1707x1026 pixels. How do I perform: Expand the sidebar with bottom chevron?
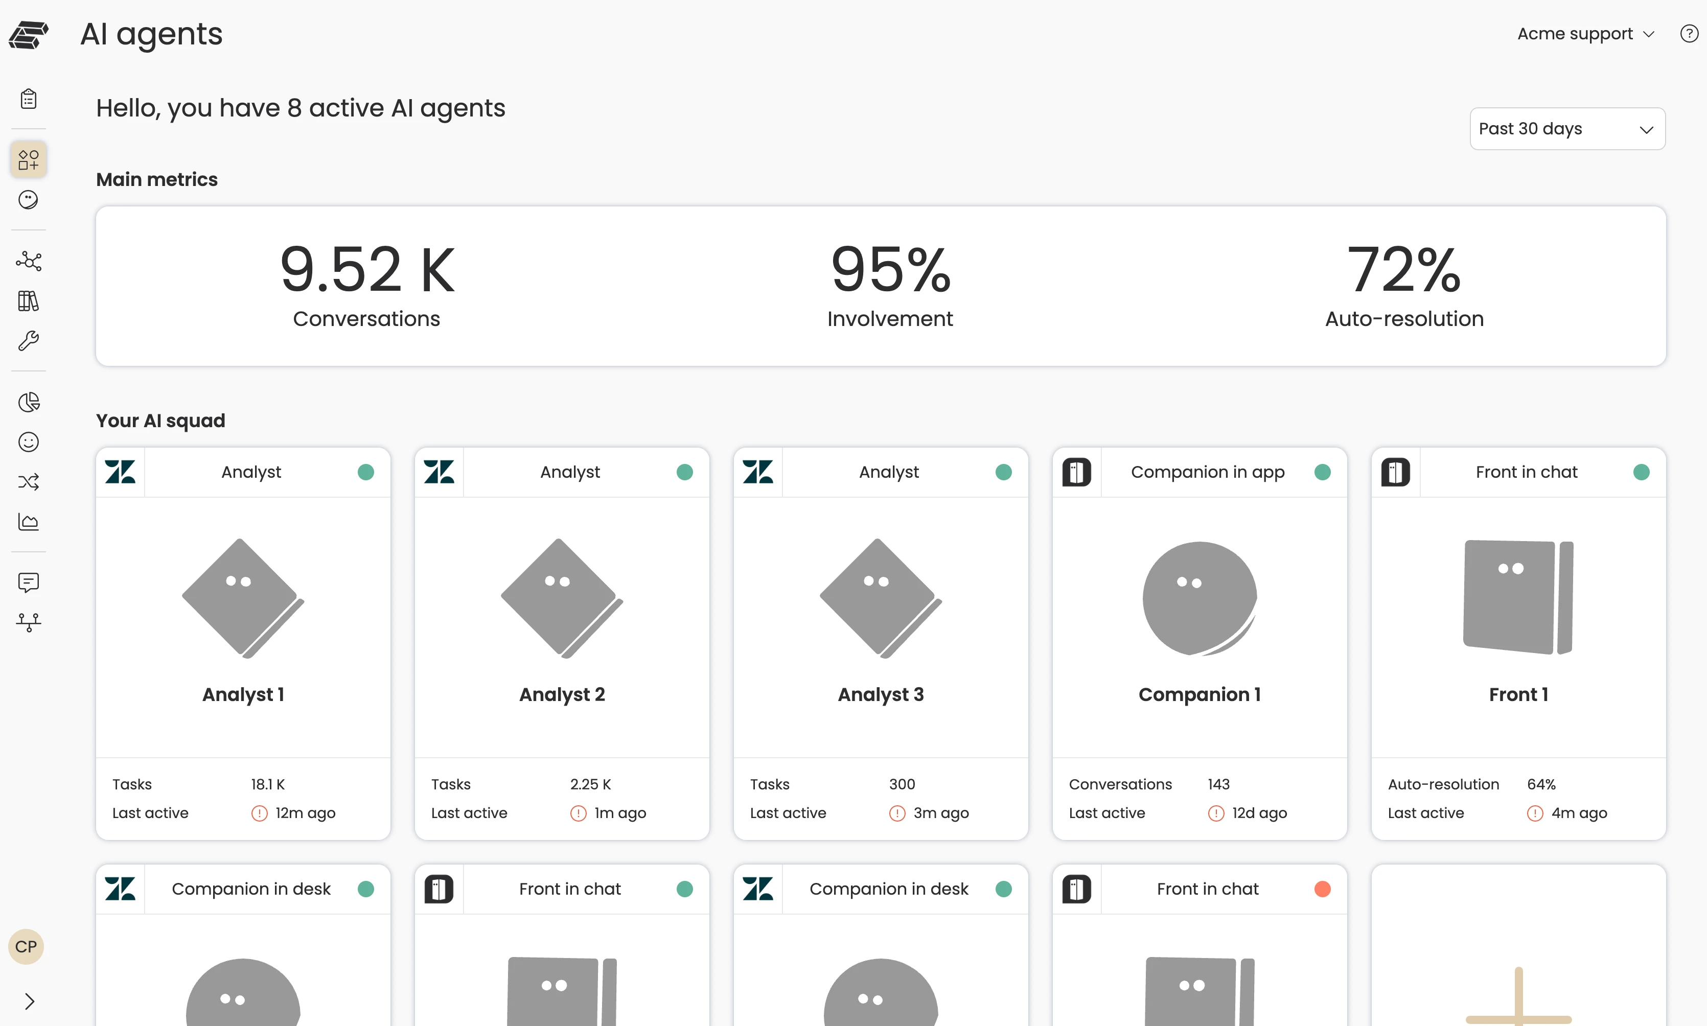click(29, 1001)
